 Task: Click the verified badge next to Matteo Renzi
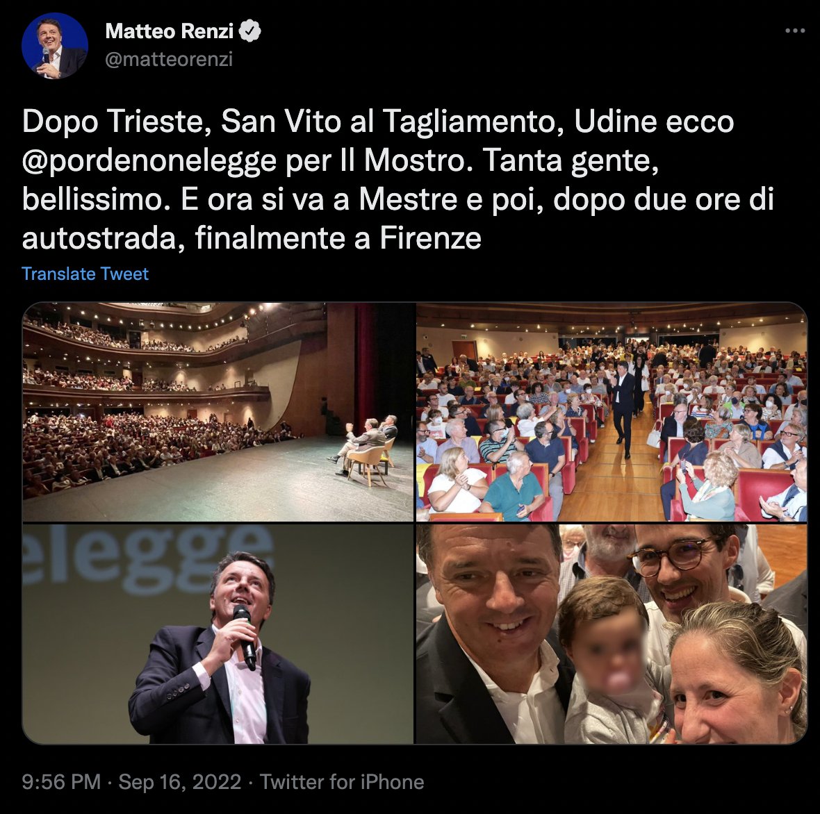(250, 31)
